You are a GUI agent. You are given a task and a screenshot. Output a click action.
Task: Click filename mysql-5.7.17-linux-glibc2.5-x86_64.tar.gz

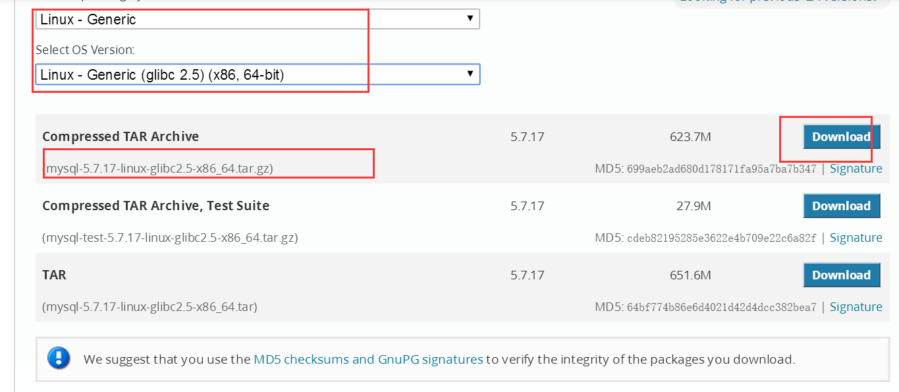tap(158, 169)
